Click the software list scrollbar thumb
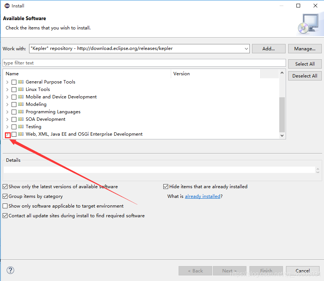Viewport: 324px width, 281px height. [282, 115]
